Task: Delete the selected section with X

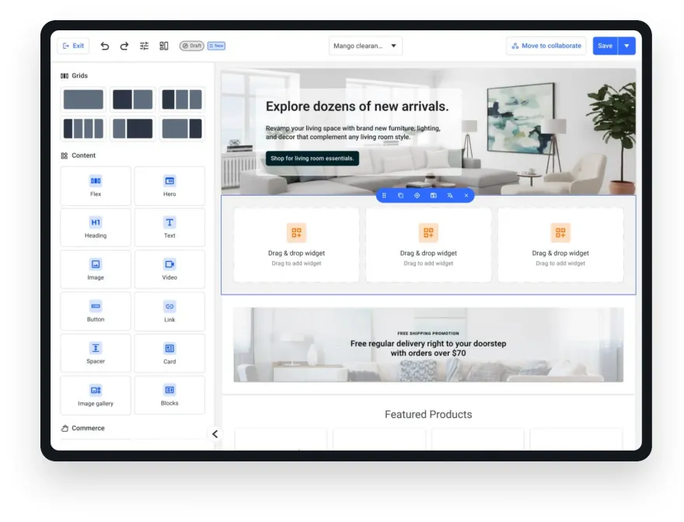Action: pyautogui.click(x=466, y=196)
